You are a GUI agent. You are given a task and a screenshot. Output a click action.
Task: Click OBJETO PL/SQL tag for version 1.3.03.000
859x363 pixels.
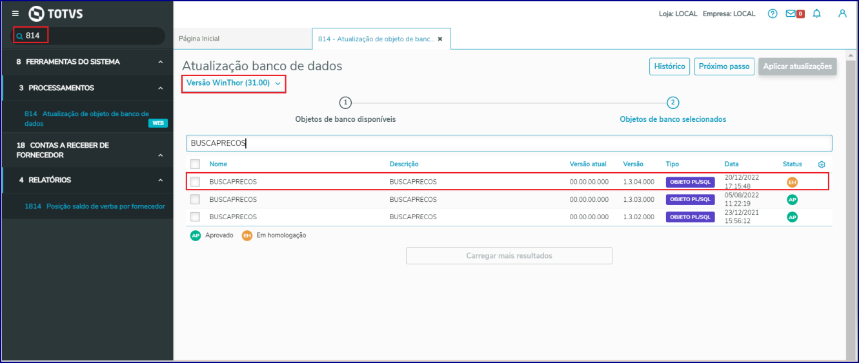coord(690,199)
